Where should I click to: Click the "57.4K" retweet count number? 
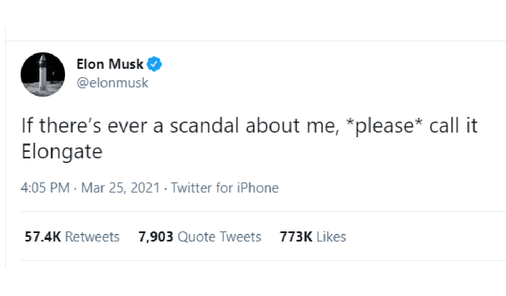click(43, 237)
